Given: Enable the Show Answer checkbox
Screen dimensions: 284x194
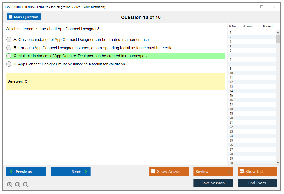Looking at the screenshot, I should click(x=153, y=172).
